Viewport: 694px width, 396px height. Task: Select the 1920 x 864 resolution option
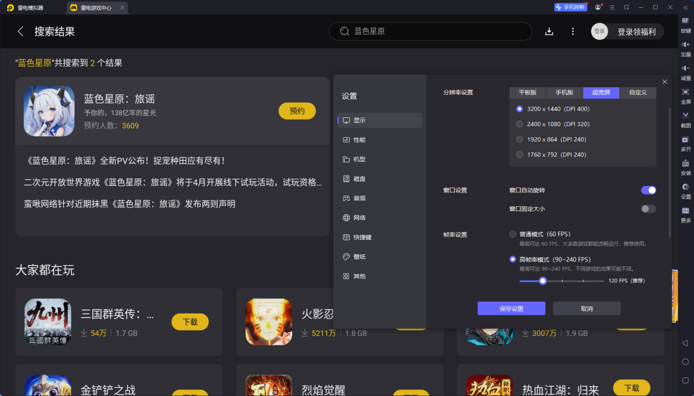(x=520, y=139)
